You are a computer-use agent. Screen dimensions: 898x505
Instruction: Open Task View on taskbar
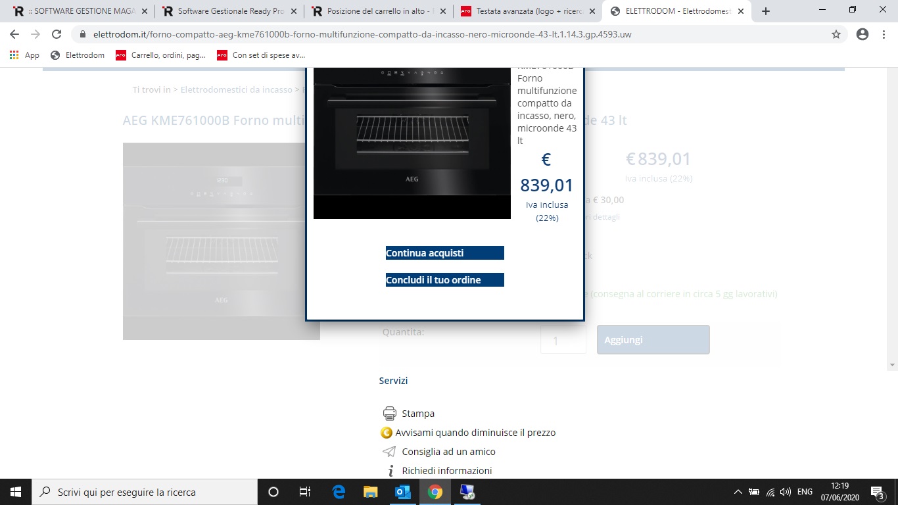coord(305,492)
